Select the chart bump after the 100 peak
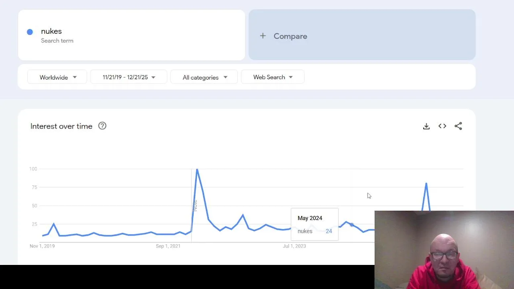This screenshot has width=514, height=289. (x=243, y=215)
